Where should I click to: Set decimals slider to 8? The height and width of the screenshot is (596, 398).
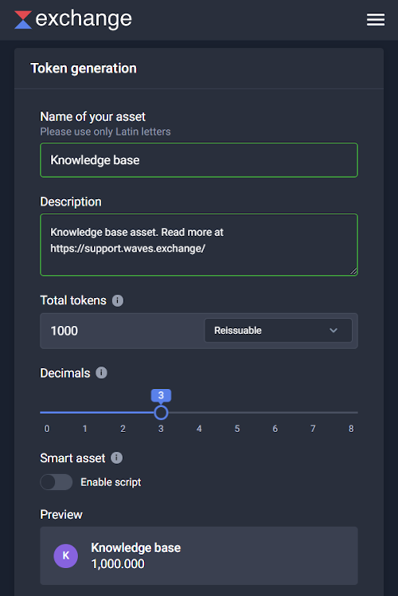[351, 413]
